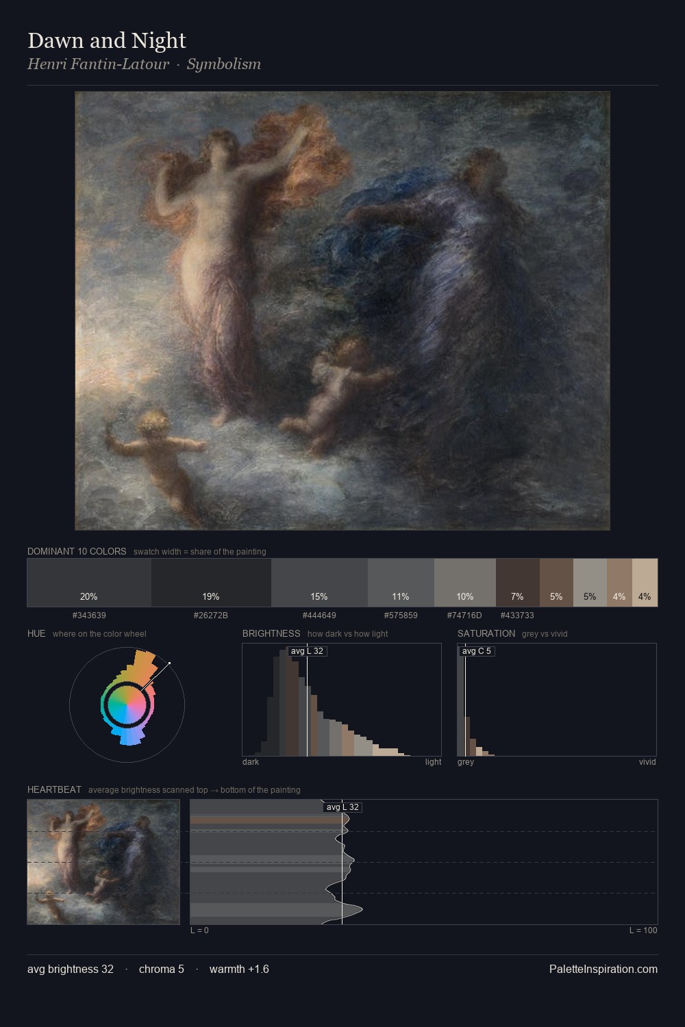Click the HEARTBEAT section heading
Image resolution: width=685 pixels, height=1027 pixels.
coord(54,789)
